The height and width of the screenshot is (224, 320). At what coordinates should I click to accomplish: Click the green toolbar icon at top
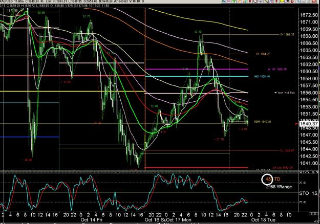click(x=233, y=1)
